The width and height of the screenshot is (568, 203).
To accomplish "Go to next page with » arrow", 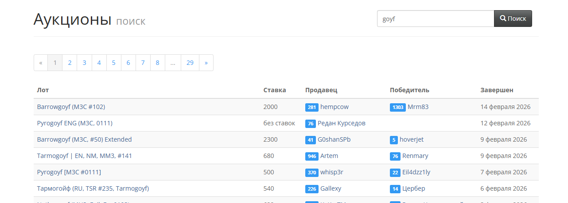I will pos(206,63).
